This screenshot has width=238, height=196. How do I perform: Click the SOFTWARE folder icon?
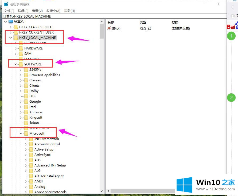[21, 64]
